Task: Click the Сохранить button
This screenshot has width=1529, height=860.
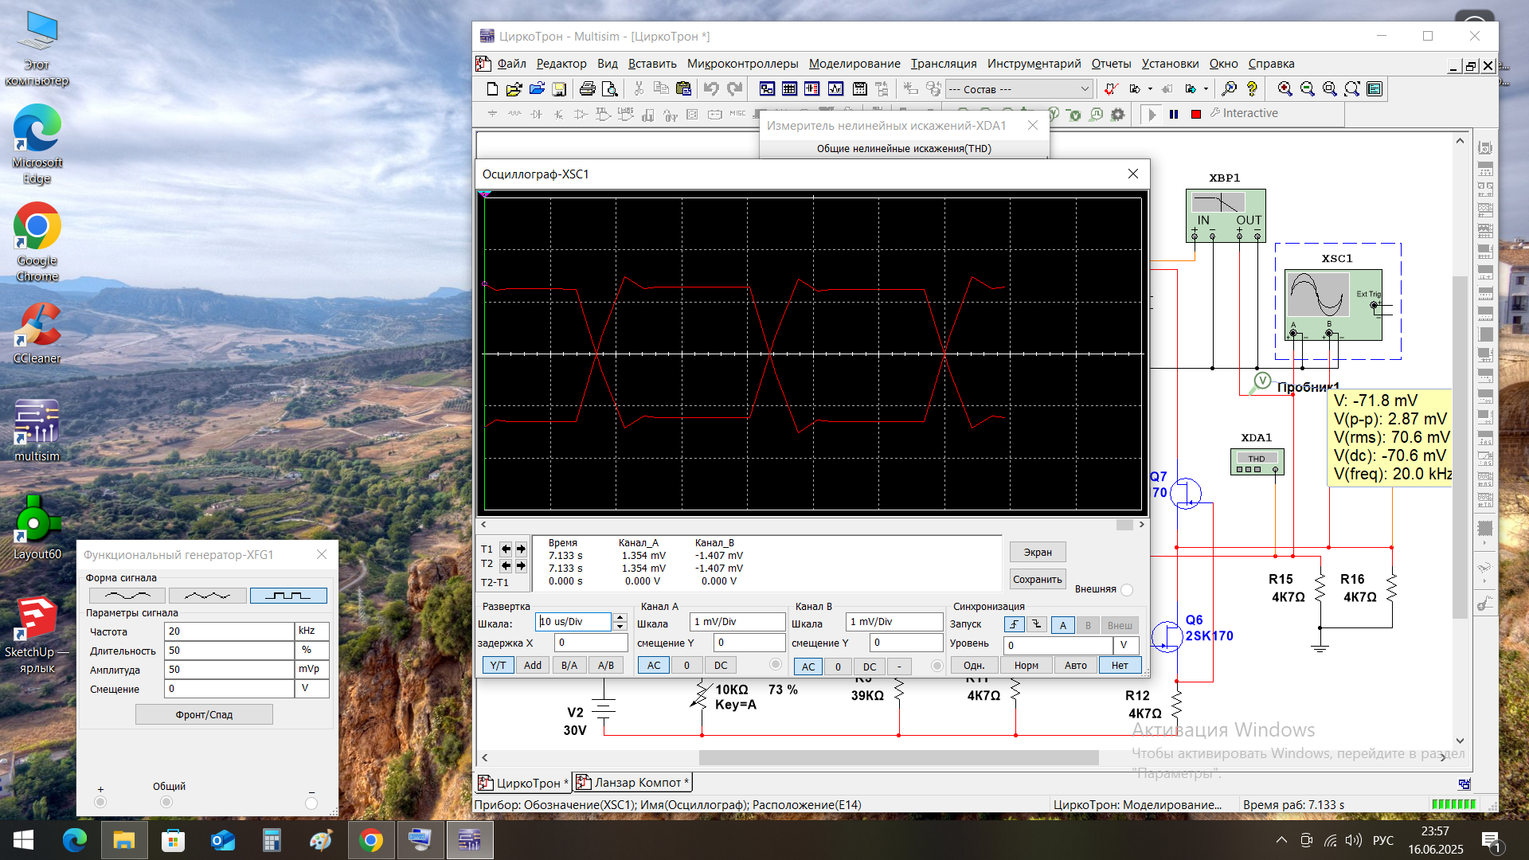Action: coord(1037,580)
